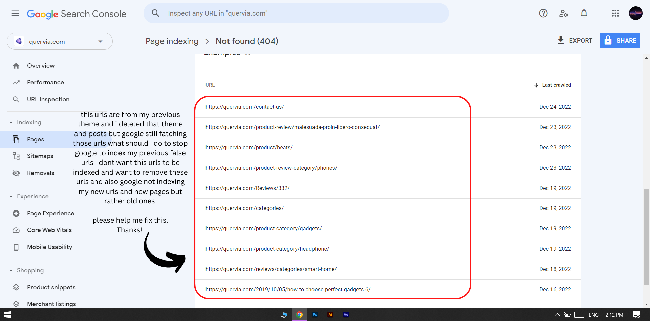Image resolution: width=650 pixels, height=322 pixels.
Task: Sort by Last crawled column
Action: [x=552, y=85]
